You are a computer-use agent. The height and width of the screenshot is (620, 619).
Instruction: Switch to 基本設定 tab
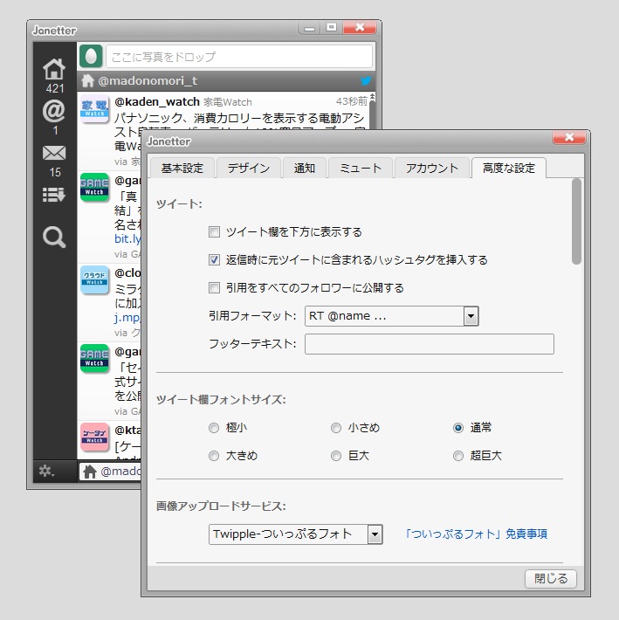tap(182, 168)
